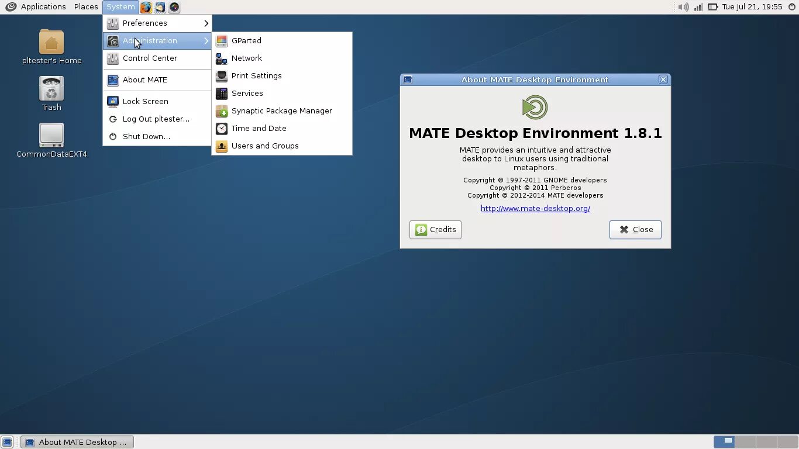Click the Services icon in submenu

click(x=222, y=94)
